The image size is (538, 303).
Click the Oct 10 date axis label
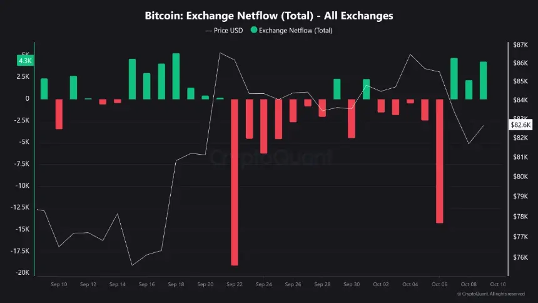[498, 284]
